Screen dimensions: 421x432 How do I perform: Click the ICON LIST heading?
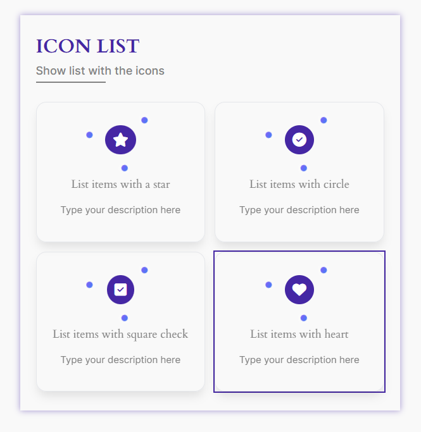coord(87,46)
